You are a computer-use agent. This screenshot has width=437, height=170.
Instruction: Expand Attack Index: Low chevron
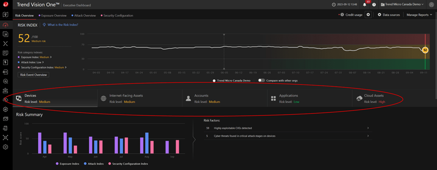point(43,62)
